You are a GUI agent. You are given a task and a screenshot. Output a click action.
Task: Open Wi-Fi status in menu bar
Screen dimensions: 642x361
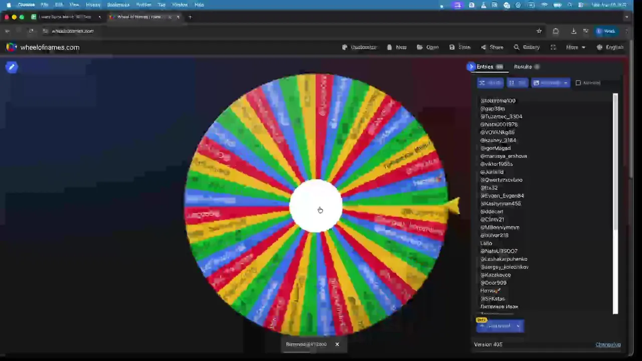[x=545, y=5]
